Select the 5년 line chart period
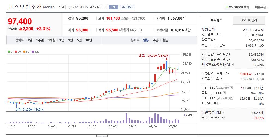 79,40
